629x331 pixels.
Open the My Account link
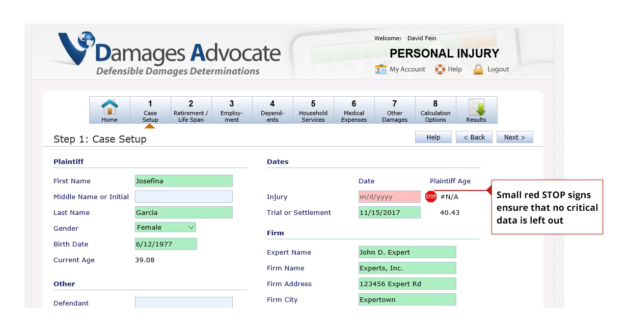[407, 69]
